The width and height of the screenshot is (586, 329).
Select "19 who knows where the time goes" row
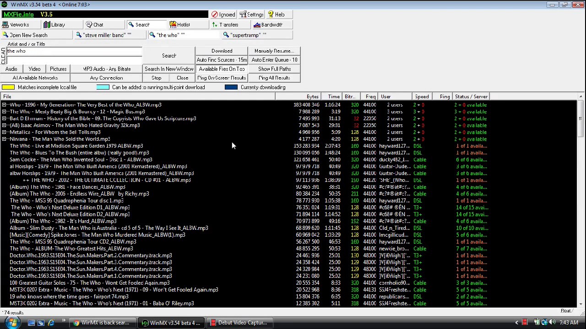point(288,297)
